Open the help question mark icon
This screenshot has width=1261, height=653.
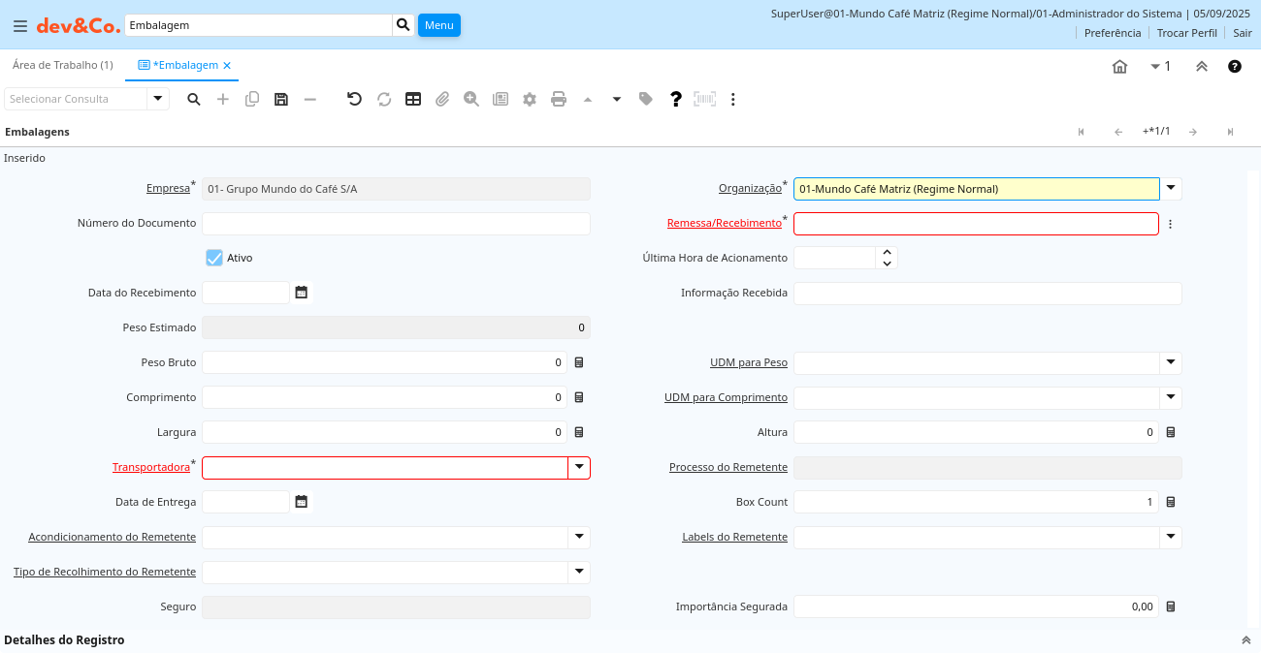676,99
